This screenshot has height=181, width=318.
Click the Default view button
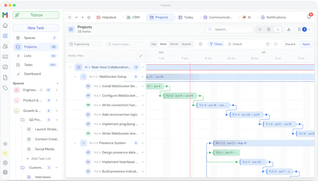[235, 44]
